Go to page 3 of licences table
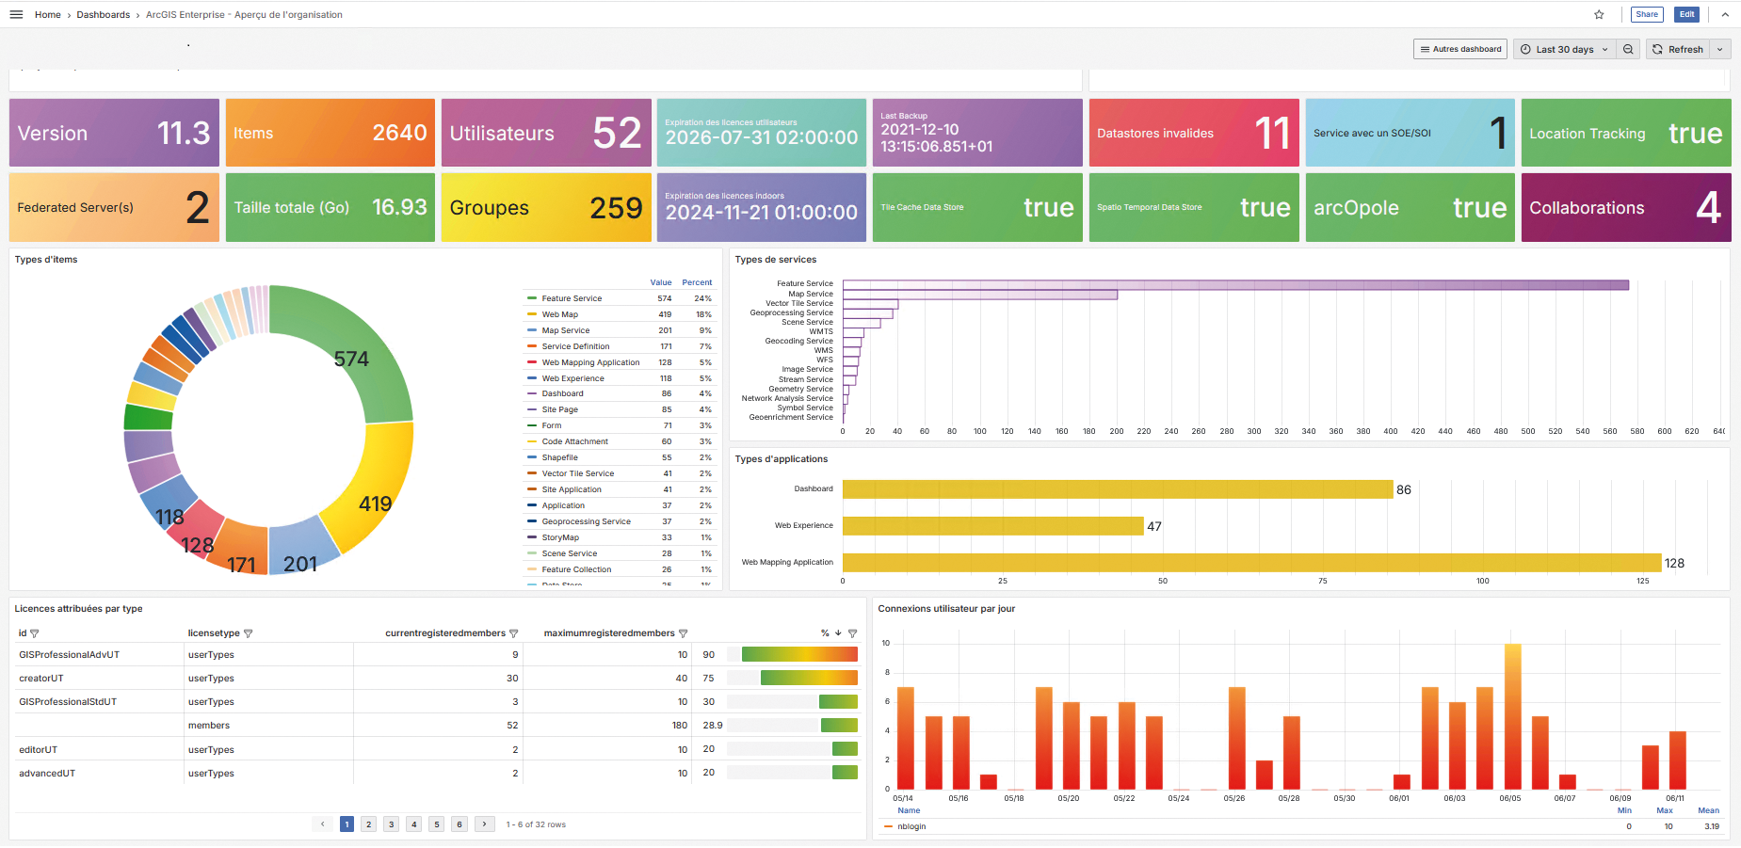Viewport: 1741px width, 848px height. point(392,824)
